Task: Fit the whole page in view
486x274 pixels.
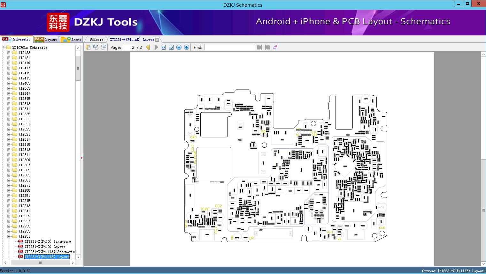Action: pos(171,47)
